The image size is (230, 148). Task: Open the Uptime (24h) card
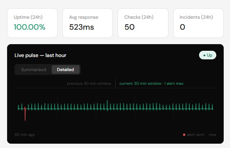point(32,23)
